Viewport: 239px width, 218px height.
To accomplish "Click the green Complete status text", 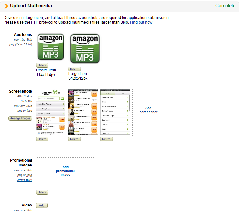I will click(225, 6).
